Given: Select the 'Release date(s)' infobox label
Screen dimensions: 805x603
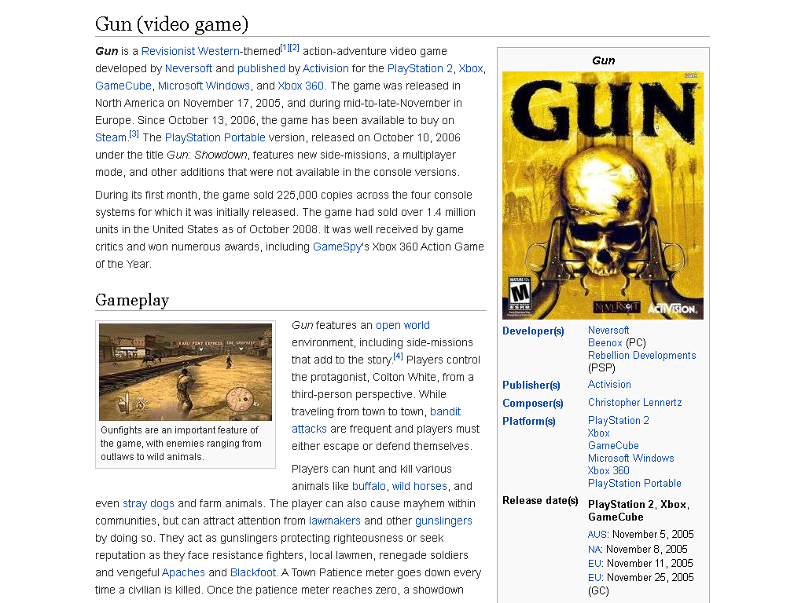Looking at the screenshot, I should coord(540,500).
